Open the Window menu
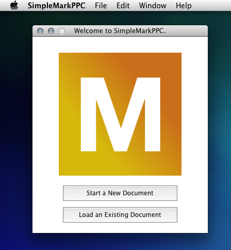This screenshot has height=250, width=231. coord(153,6)
